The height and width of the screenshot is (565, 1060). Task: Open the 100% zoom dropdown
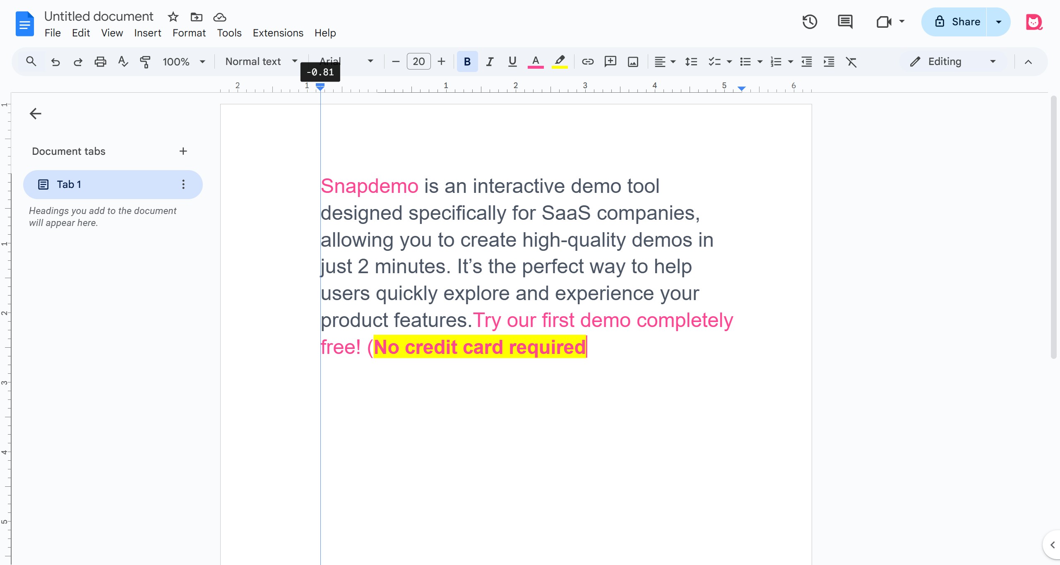183,62
